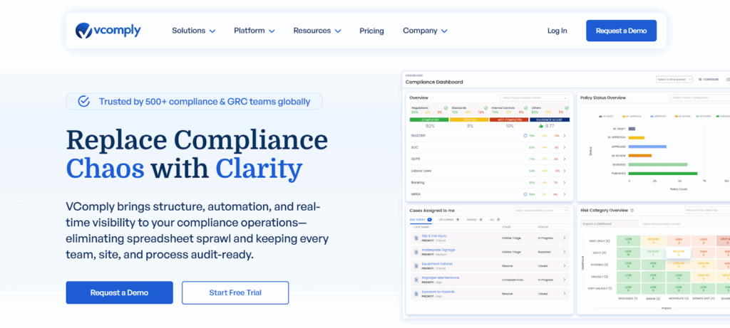
Task: Expand the Solutions dropdown menu
Action: pyautogui.click(x=193, y=31)
